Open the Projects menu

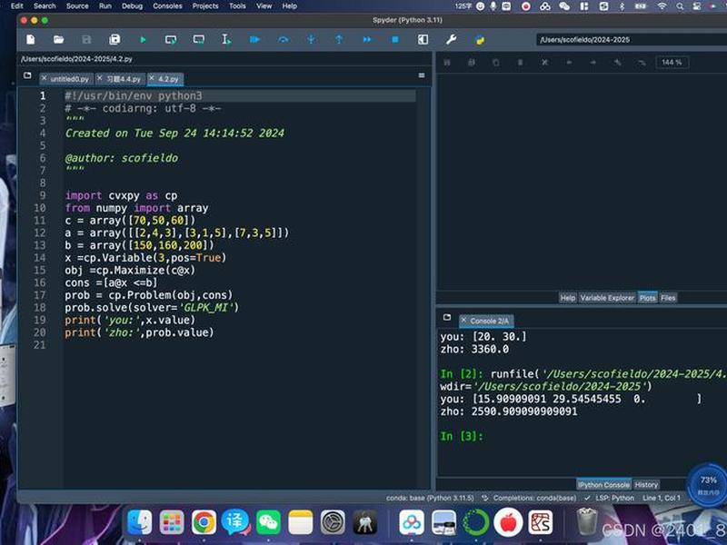205,6
